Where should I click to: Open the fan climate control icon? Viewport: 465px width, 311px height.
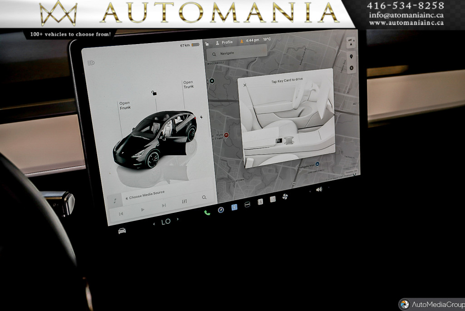tap(285, 196)
